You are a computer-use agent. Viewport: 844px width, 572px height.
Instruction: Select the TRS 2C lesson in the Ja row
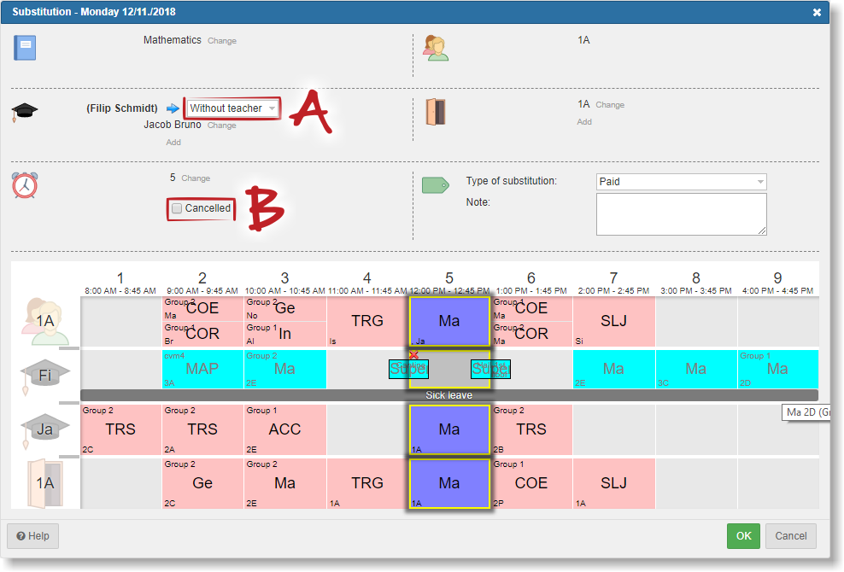point(120,429)
